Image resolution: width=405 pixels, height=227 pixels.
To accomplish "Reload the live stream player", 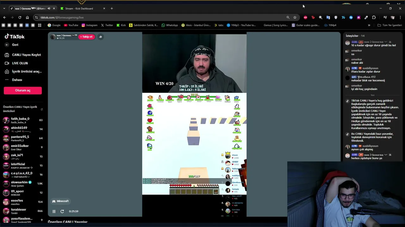I will pyautogui.click(x=62, y=211).
